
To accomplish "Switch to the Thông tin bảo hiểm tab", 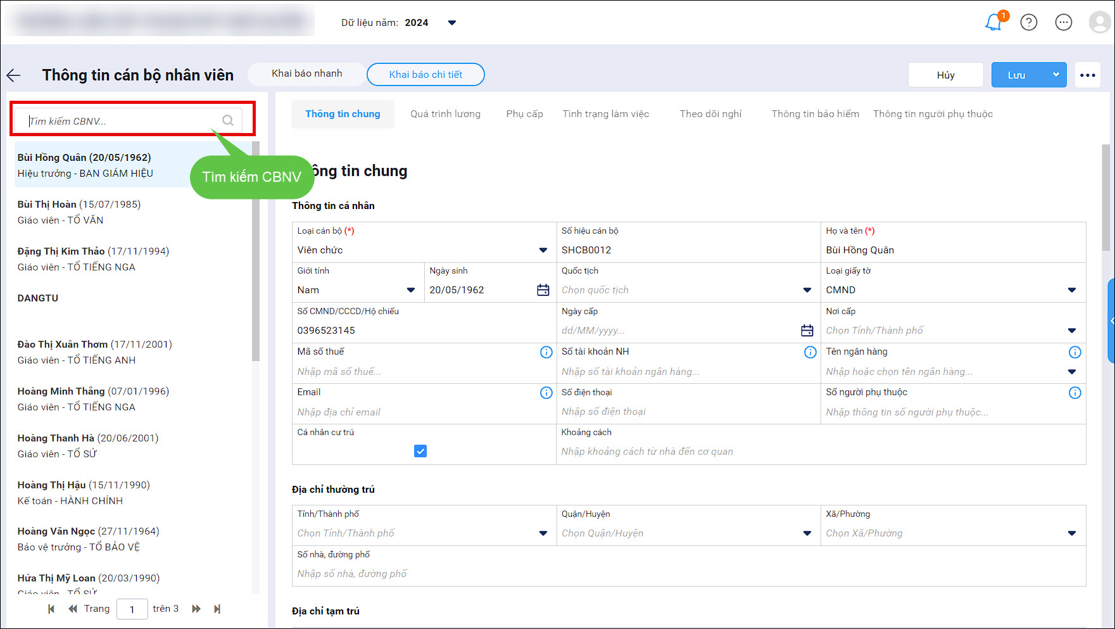I will pyautogui.click(x=815, y=114).
